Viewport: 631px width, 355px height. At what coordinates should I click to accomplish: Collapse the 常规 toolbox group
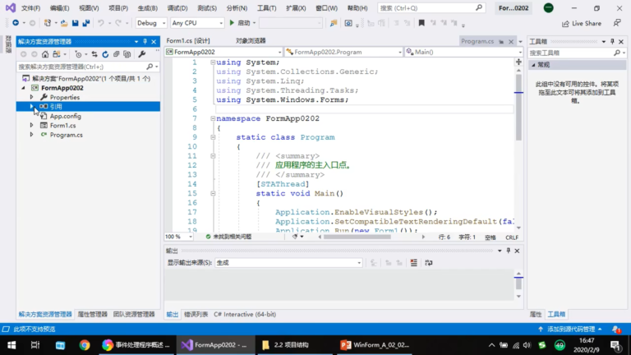point(533,65)
